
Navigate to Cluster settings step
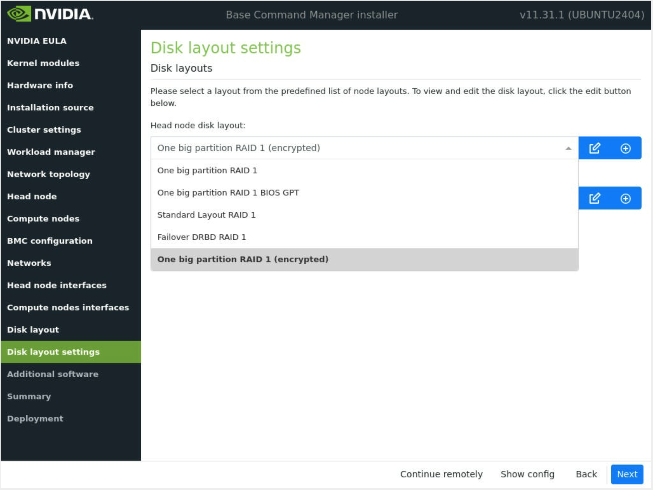coord(44,130)
